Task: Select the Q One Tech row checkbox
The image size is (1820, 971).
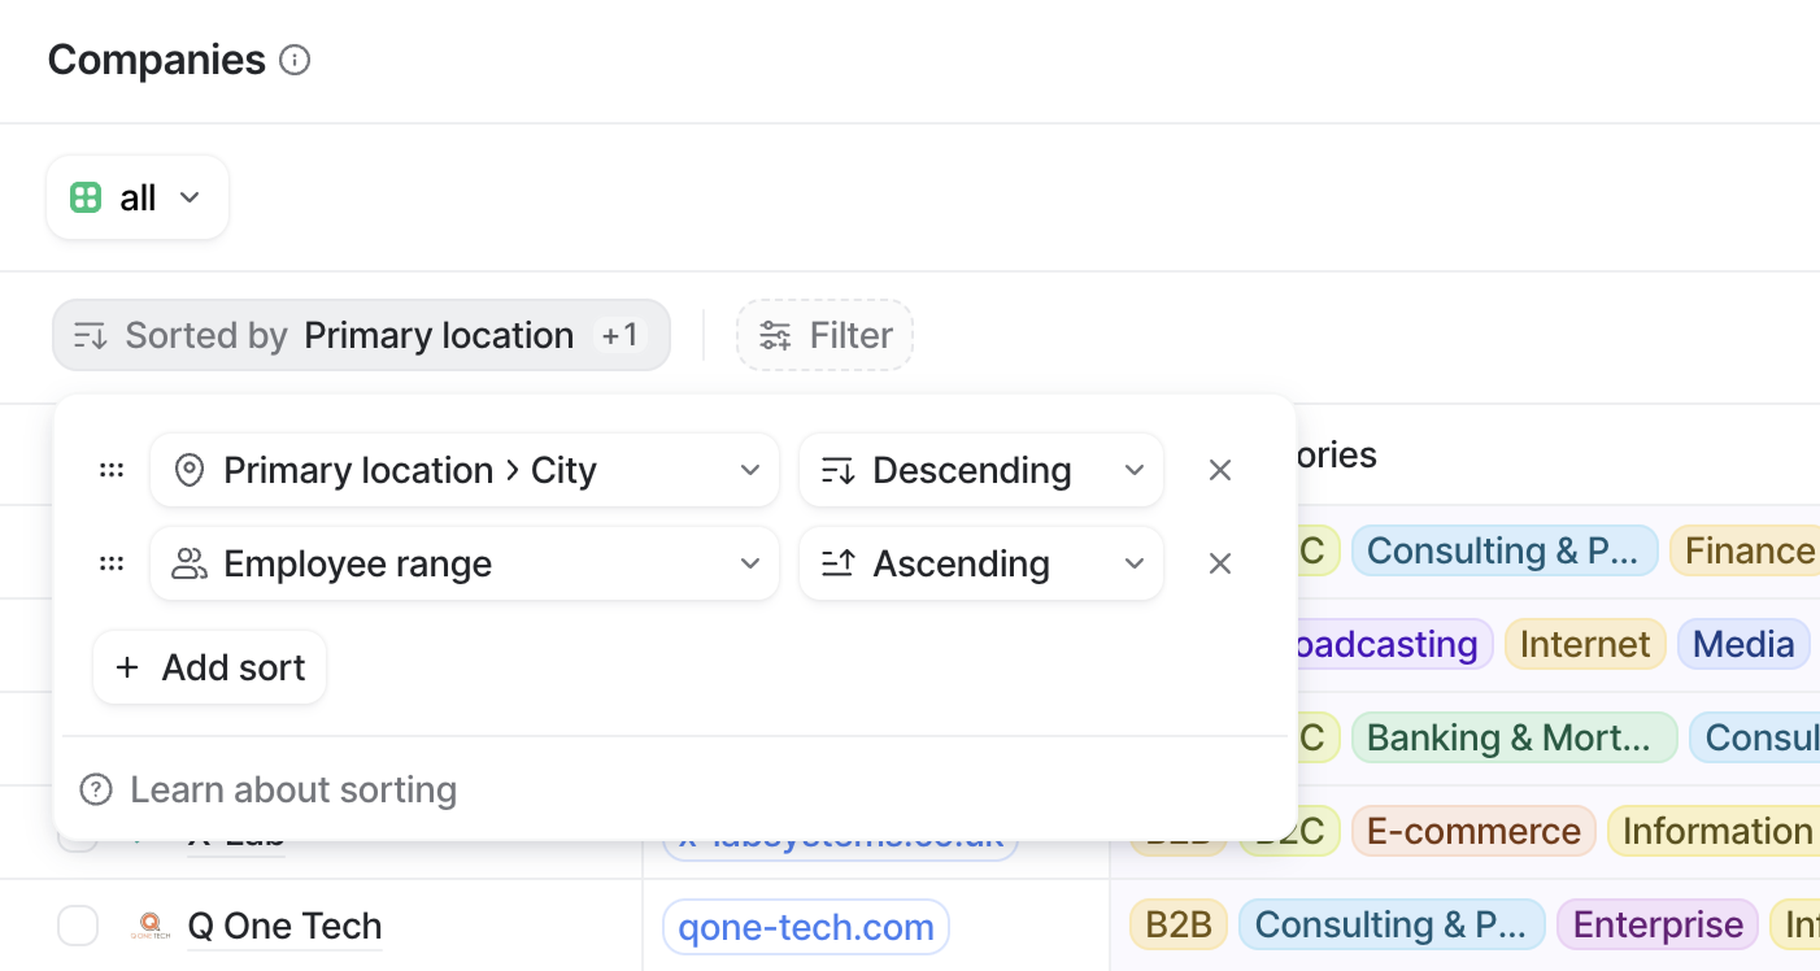Action: pyautogui.click(x=78, y=925)
